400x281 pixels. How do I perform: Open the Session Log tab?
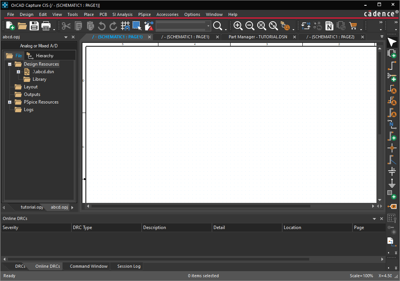[x=129, y=266]
